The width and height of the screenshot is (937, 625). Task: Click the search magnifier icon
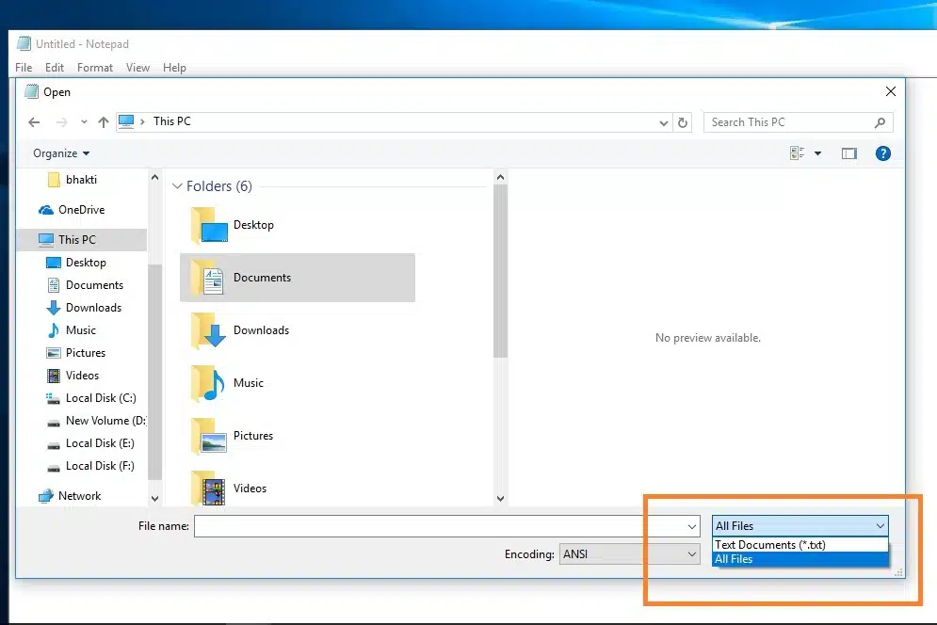880,122
